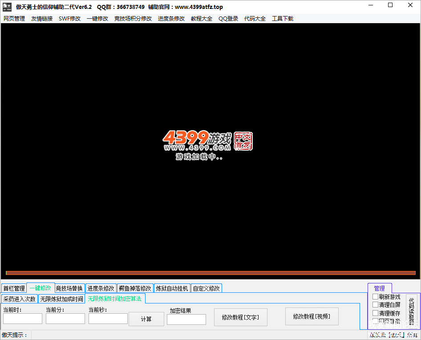Open the 教程大全 menu
421x340 pixels.
201,19
